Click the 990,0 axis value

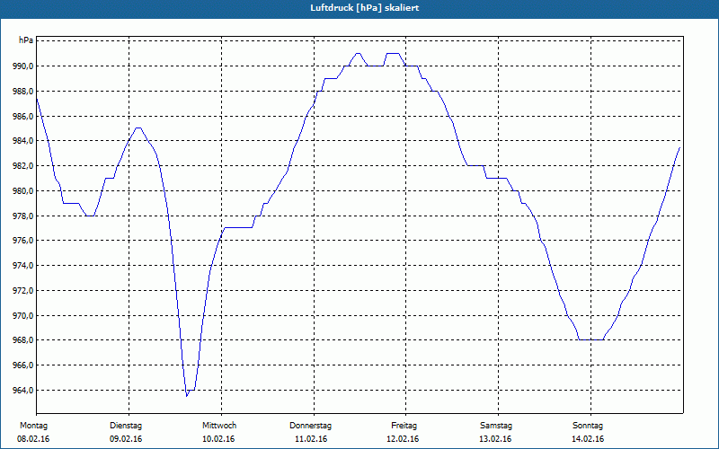(x=23, y=66)
